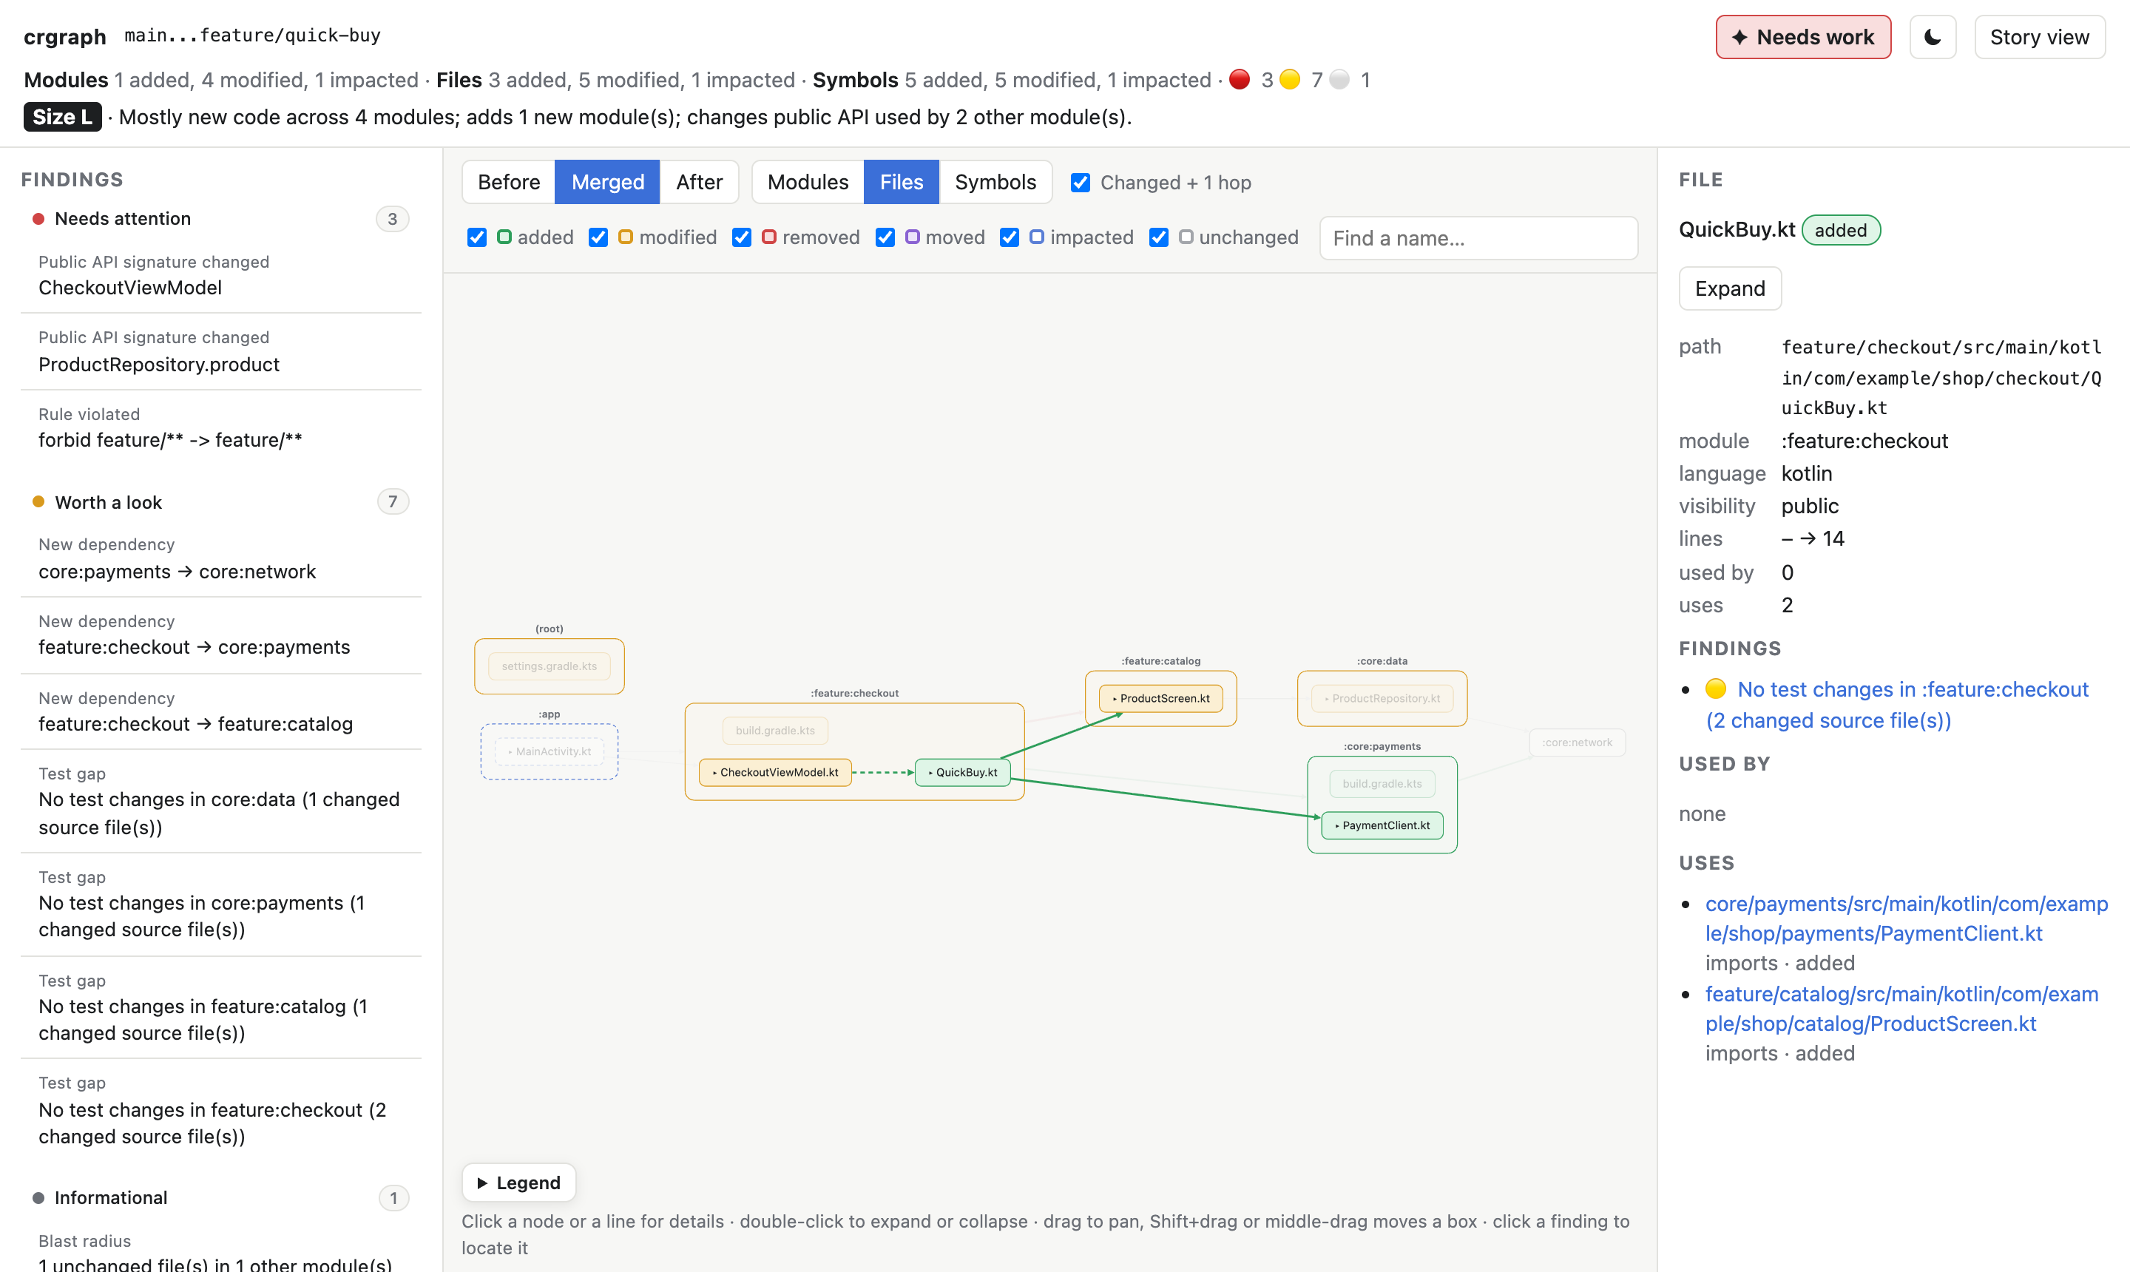Switch to the After tab
Viewport: 2130px width, 1272px height.
tap(699, 182)
